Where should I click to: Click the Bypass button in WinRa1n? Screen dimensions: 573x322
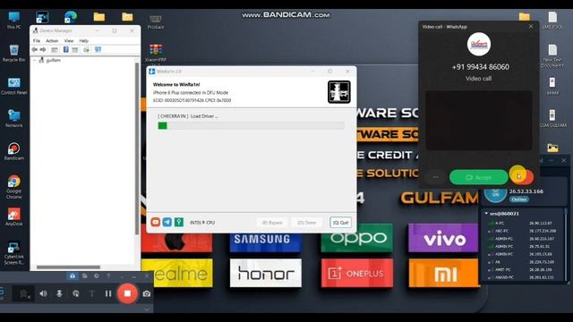272,223
